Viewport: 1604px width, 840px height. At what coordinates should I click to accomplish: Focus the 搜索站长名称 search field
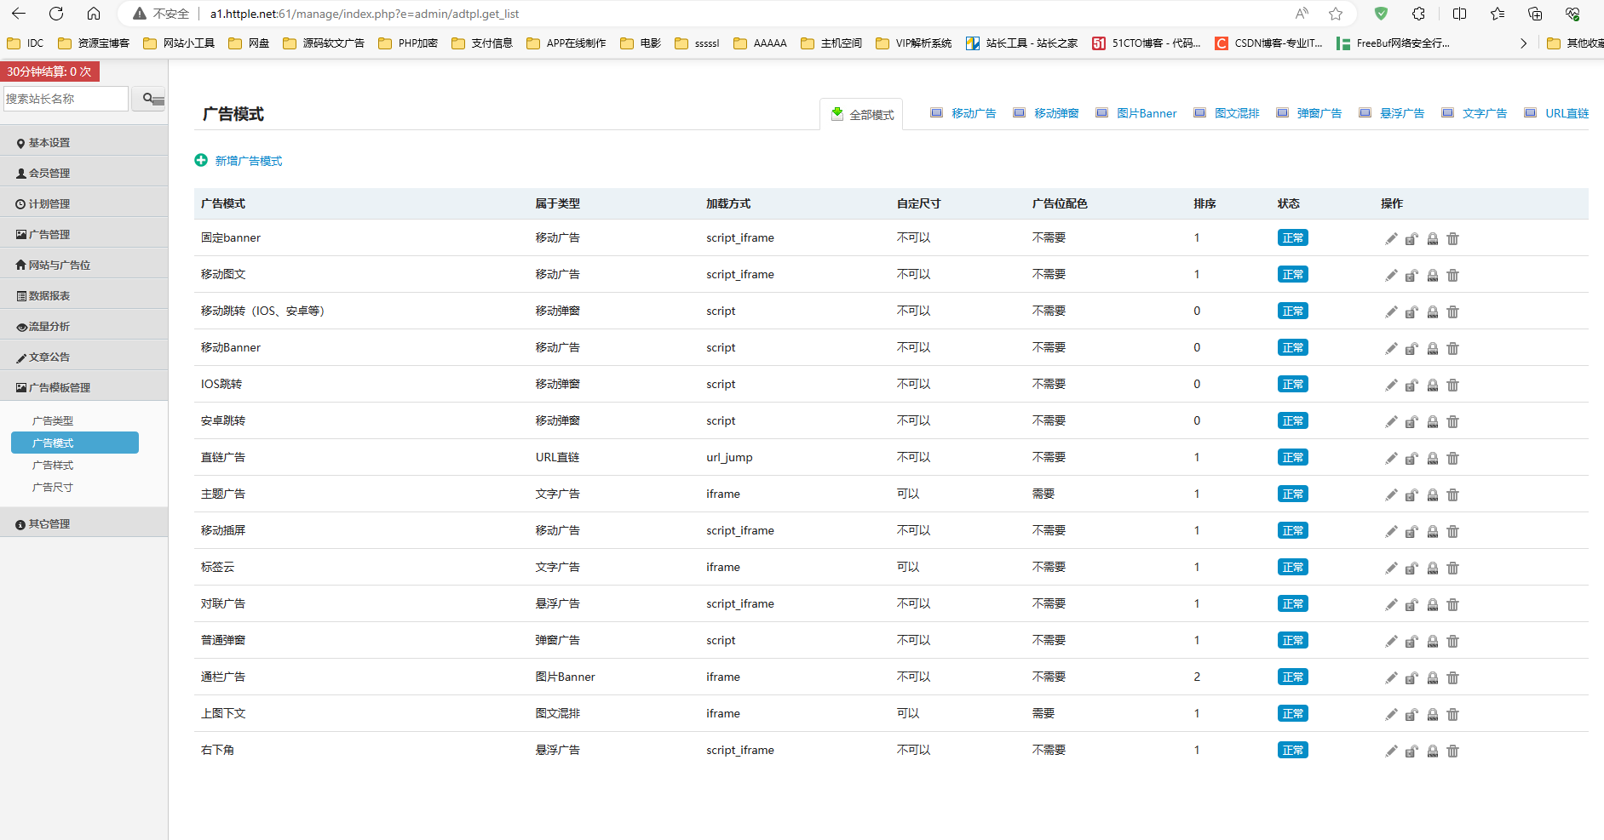pos(66,99)
